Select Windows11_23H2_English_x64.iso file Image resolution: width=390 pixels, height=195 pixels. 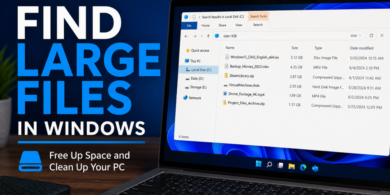(254, 57)
